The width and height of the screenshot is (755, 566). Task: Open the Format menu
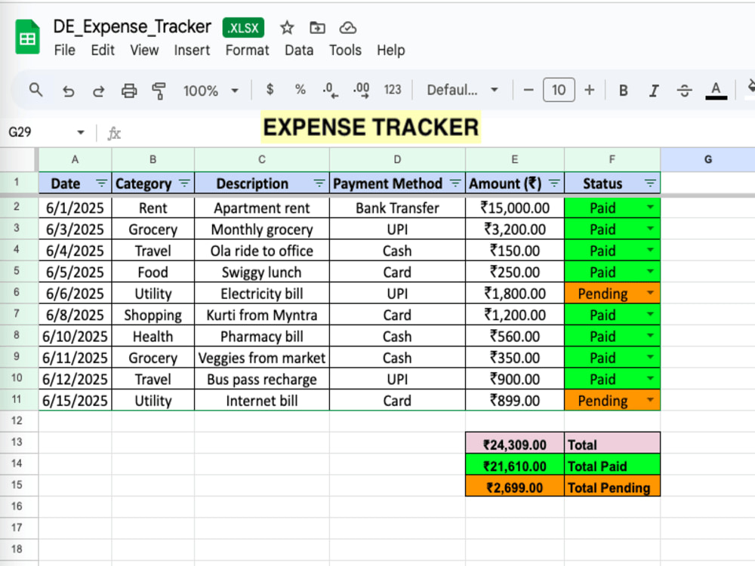tap(247, 50)
